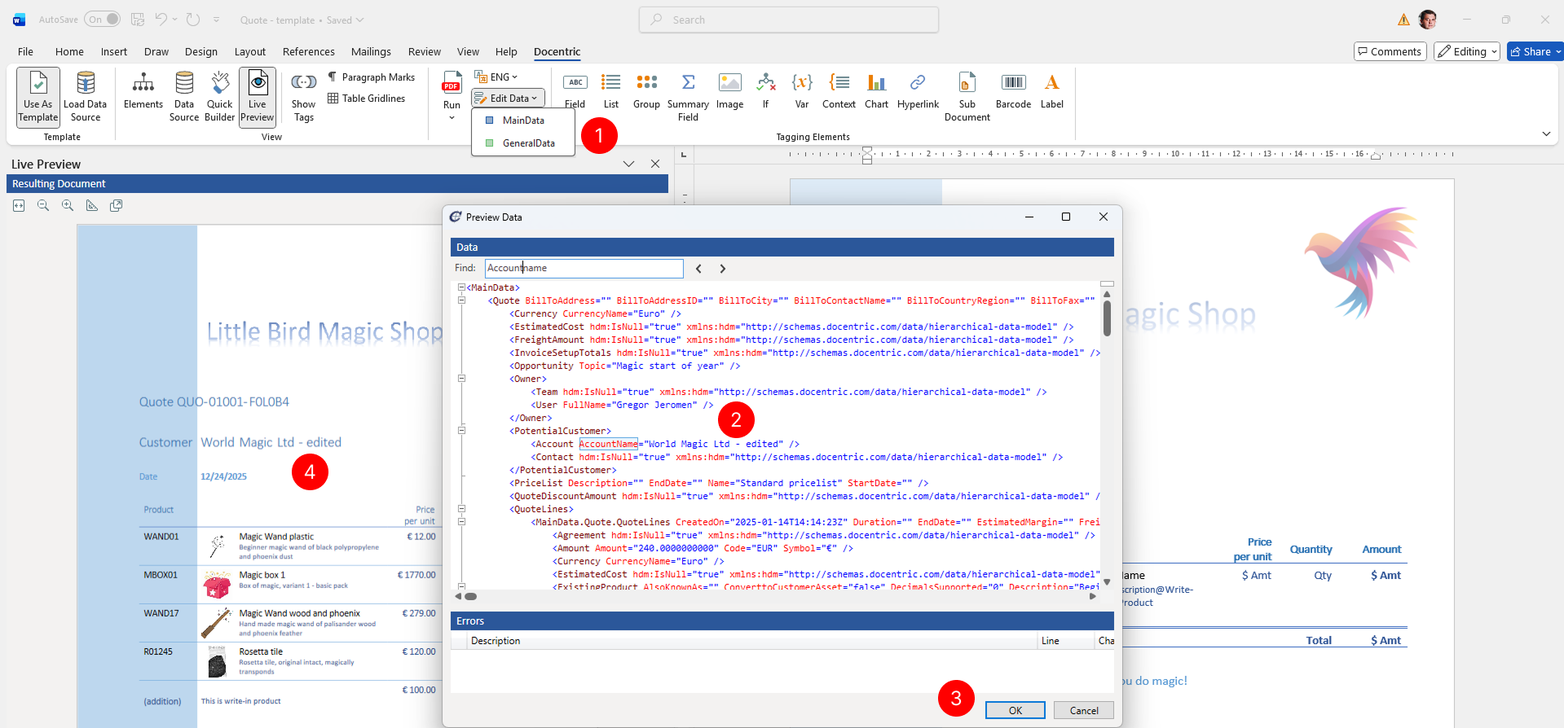The height and width of the screenshot is (728, 1564).
Task: Insert a Barcode tagging element
Action: click(1013, 90)
